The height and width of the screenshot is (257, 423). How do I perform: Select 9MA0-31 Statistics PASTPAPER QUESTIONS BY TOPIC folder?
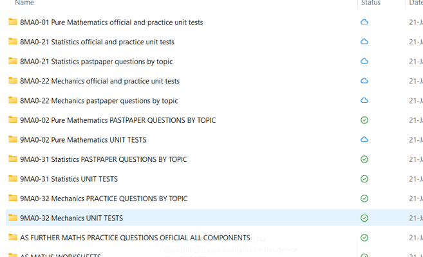[x=104, y=159]
